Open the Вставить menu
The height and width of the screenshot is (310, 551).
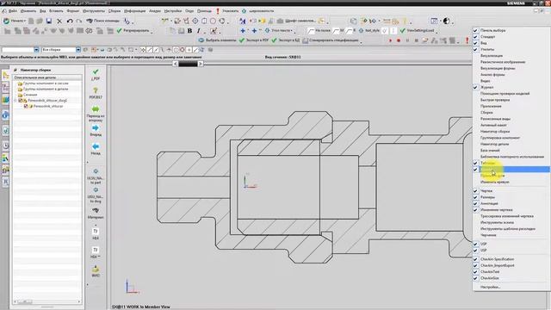[56, 11]
